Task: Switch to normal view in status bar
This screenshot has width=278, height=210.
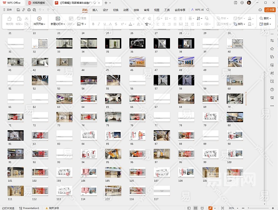Action: (x=189, y=208)
